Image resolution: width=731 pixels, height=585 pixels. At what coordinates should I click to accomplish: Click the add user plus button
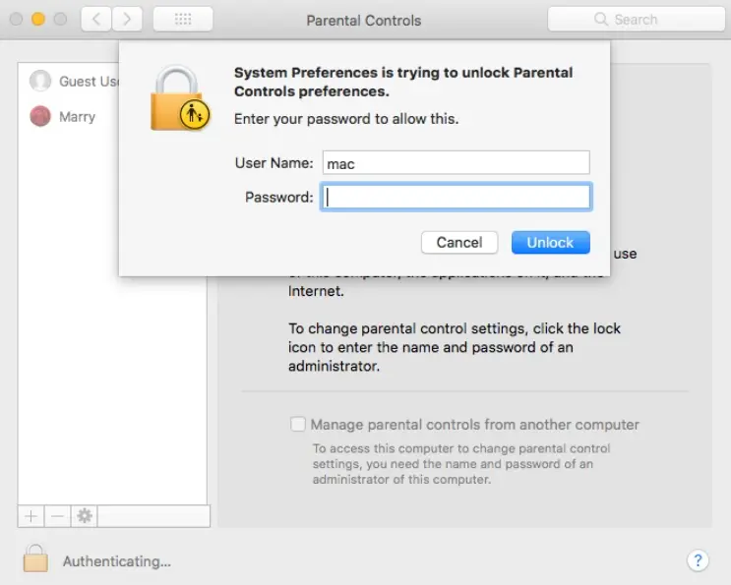[30, 515]
